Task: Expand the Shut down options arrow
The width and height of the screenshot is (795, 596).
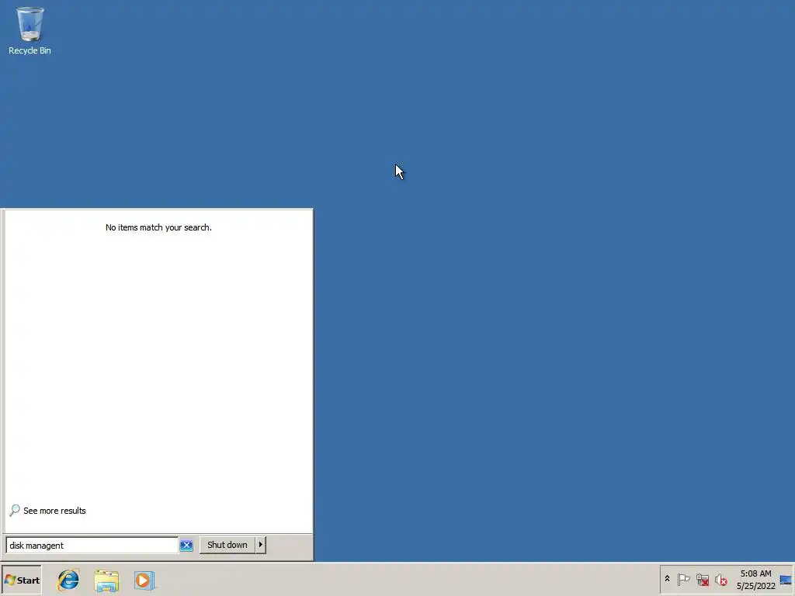Action: (261, 545)
